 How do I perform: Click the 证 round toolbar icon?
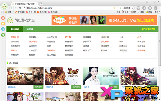(x=156, y=8)
